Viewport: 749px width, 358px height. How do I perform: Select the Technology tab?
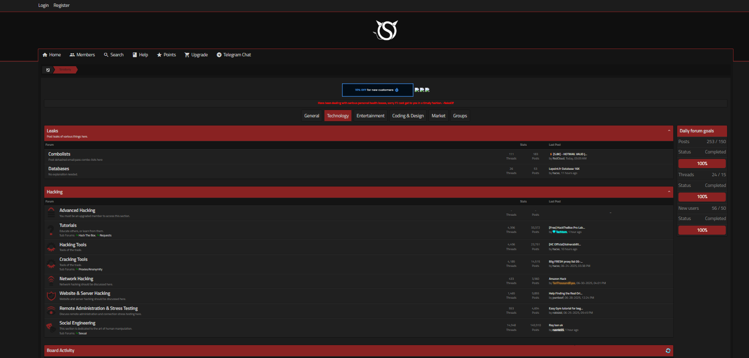point(338,116)
